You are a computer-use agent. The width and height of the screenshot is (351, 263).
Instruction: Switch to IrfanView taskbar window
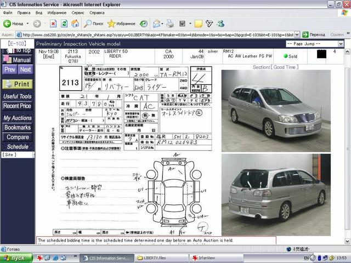[x=216, y=258]
